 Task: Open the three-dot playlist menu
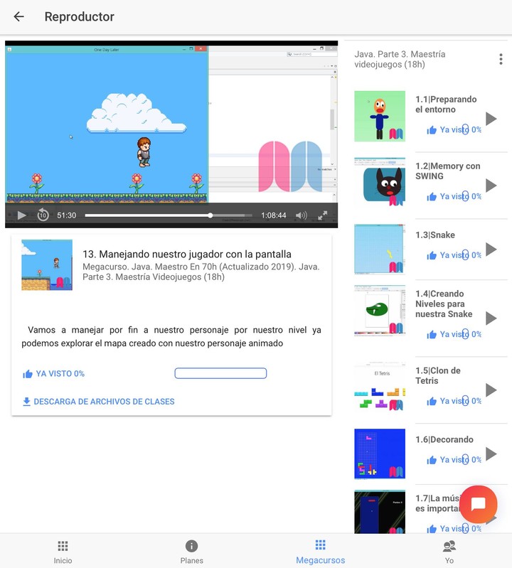501,59
